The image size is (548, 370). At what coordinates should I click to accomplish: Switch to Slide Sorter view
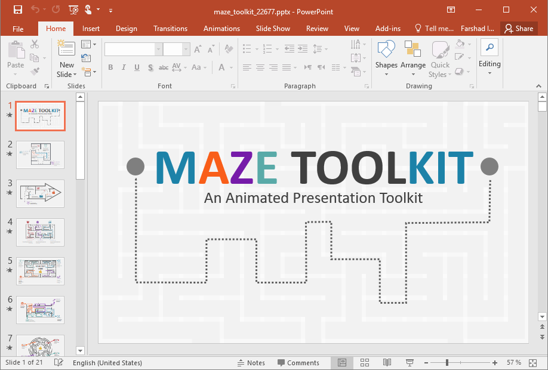pos(365,362)
